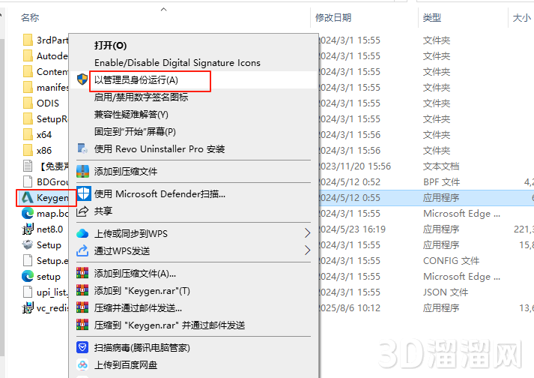This screenshot has height=378, width=534.
Task: Click WinRAR icon beside 压缩到 Keygen.rar 并通过邮件发送
Action: coord(82,325)
